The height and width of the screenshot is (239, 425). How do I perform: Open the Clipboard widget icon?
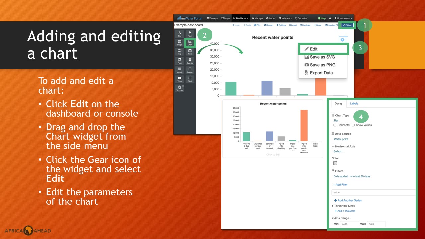(x=179, y=88)
